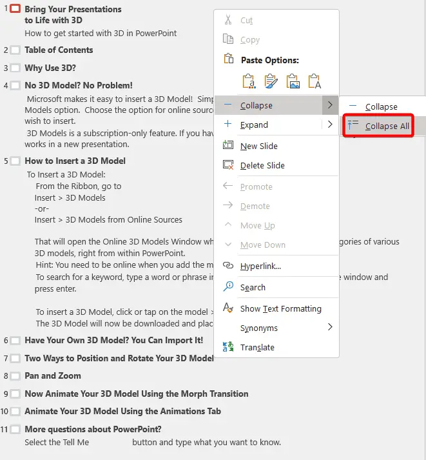Click the Collapse All icon in submenu

[x=353, y=125]
